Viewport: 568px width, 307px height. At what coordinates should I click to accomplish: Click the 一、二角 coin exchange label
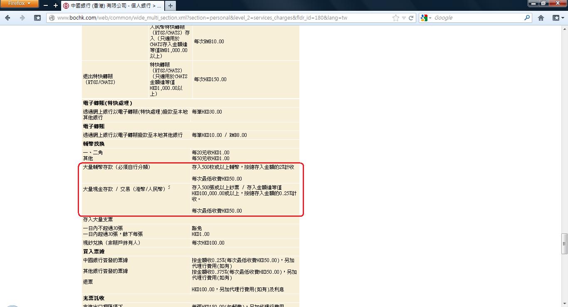point(93,153)
